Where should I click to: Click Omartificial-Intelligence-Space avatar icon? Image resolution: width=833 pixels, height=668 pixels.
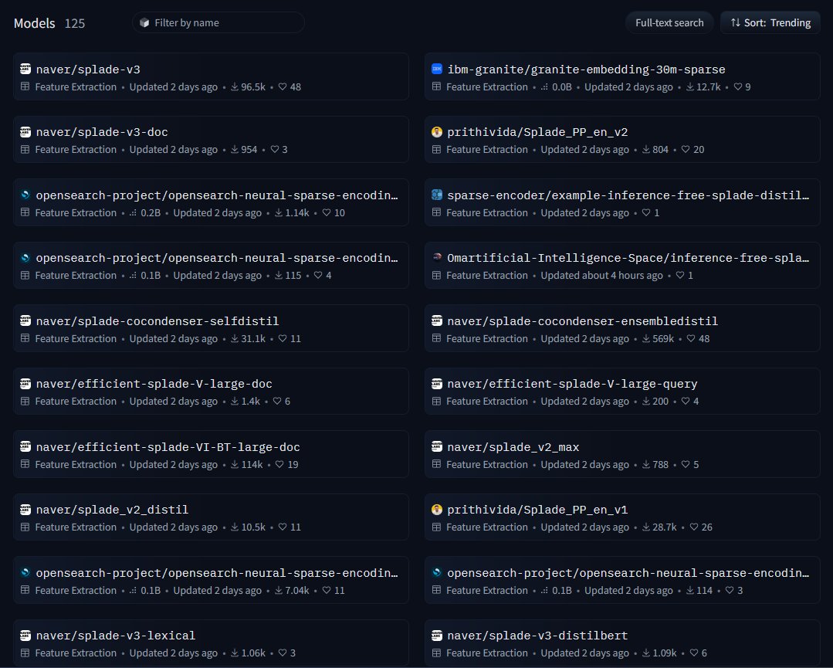(x=437, y=258)
